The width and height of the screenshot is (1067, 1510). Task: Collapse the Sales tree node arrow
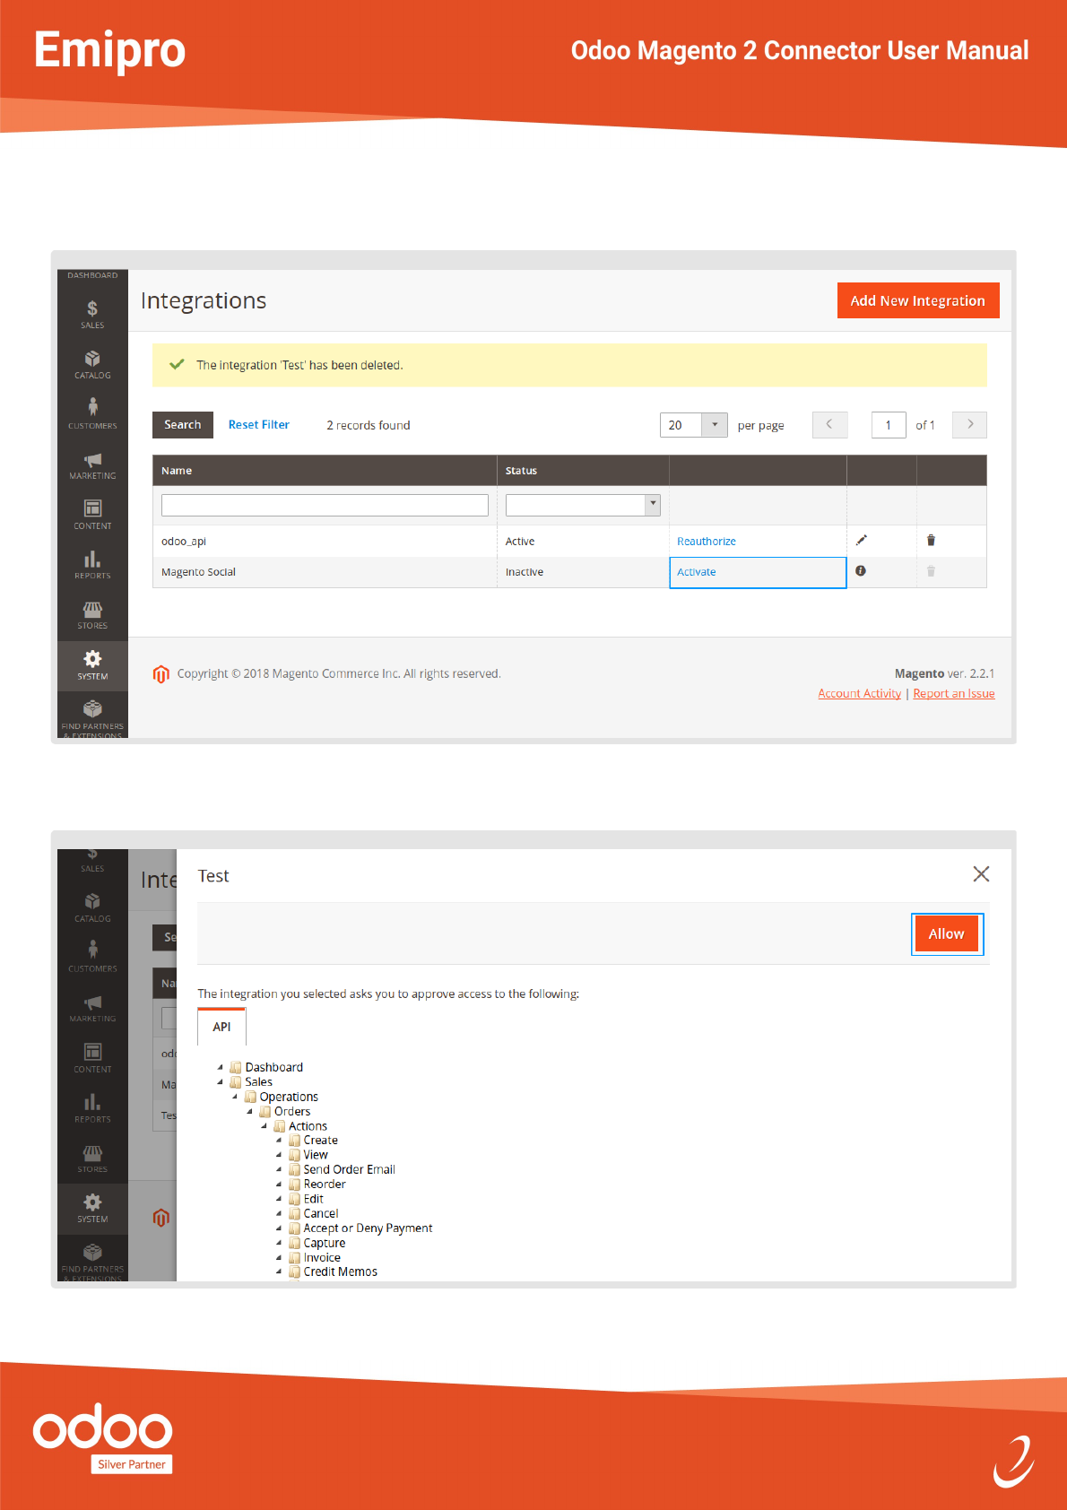[x=220, y=1082]
